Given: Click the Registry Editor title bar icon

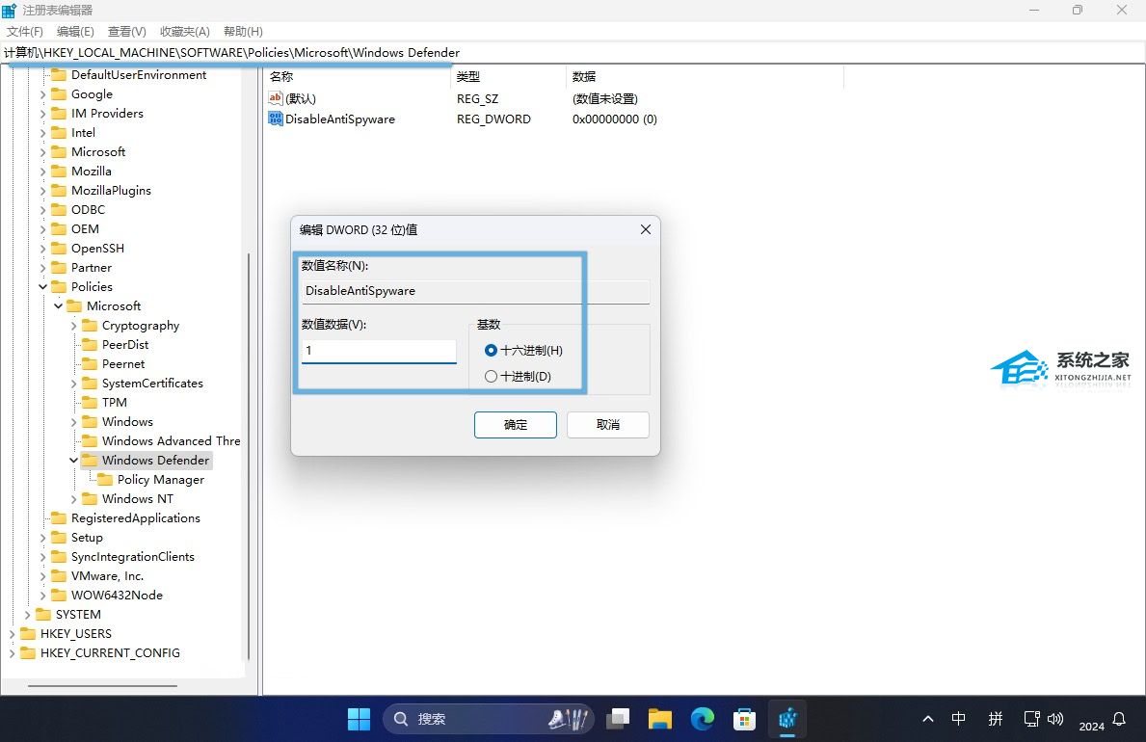Looking at the screenshot, I should [9, 11].
